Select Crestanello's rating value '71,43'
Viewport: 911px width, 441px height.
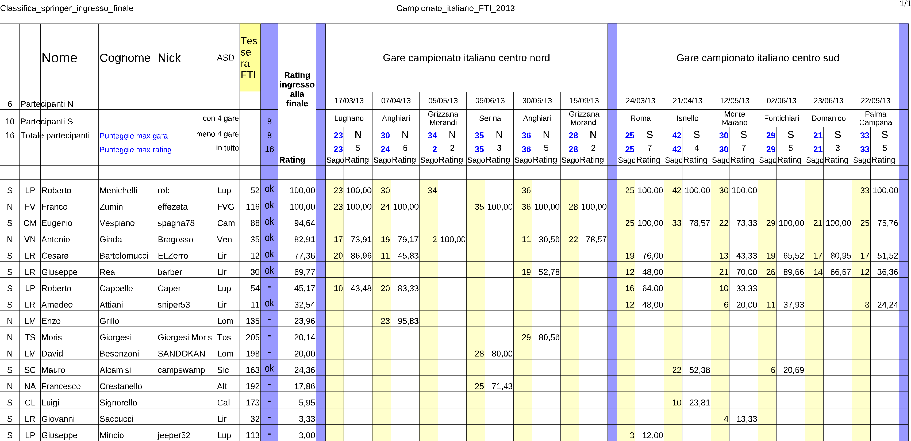[x=502, y=386]
